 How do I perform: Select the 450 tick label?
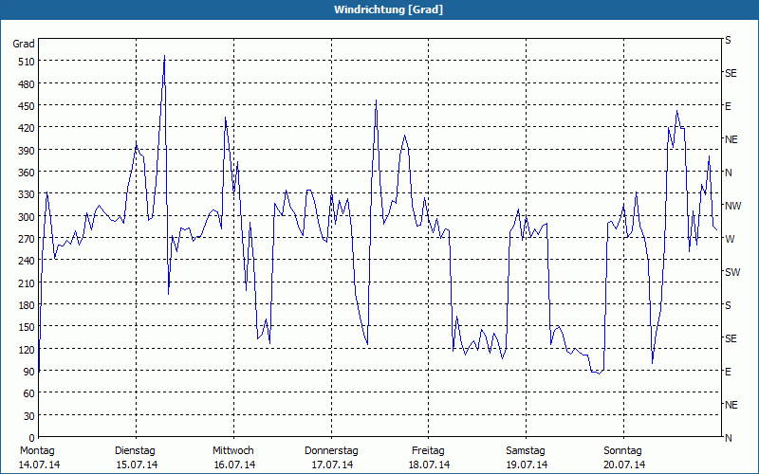27,106
